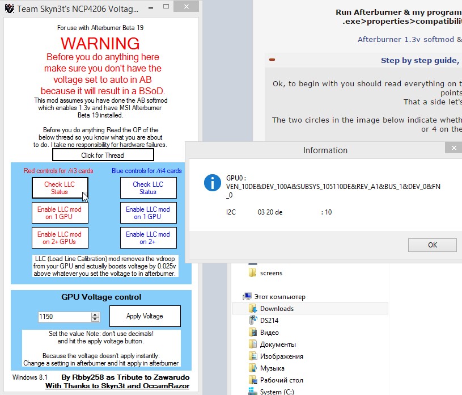The image size is (462, 395).
Task: Collapse the Step by step guide section
Action: (x=272, y=60)
